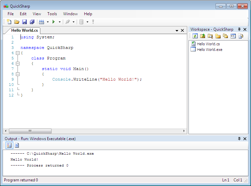Click the editor scroll right arrow
Viewport: 251px width, 186px height.
184,131
